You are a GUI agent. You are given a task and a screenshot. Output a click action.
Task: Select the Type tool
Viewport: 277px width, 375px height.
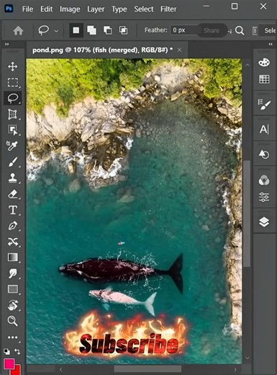[13, 210]
